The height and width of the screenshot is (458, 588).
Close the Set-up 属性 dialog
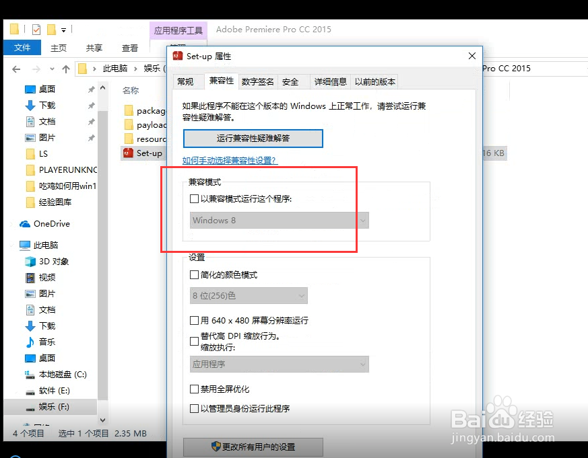click(x=472, y=56)
